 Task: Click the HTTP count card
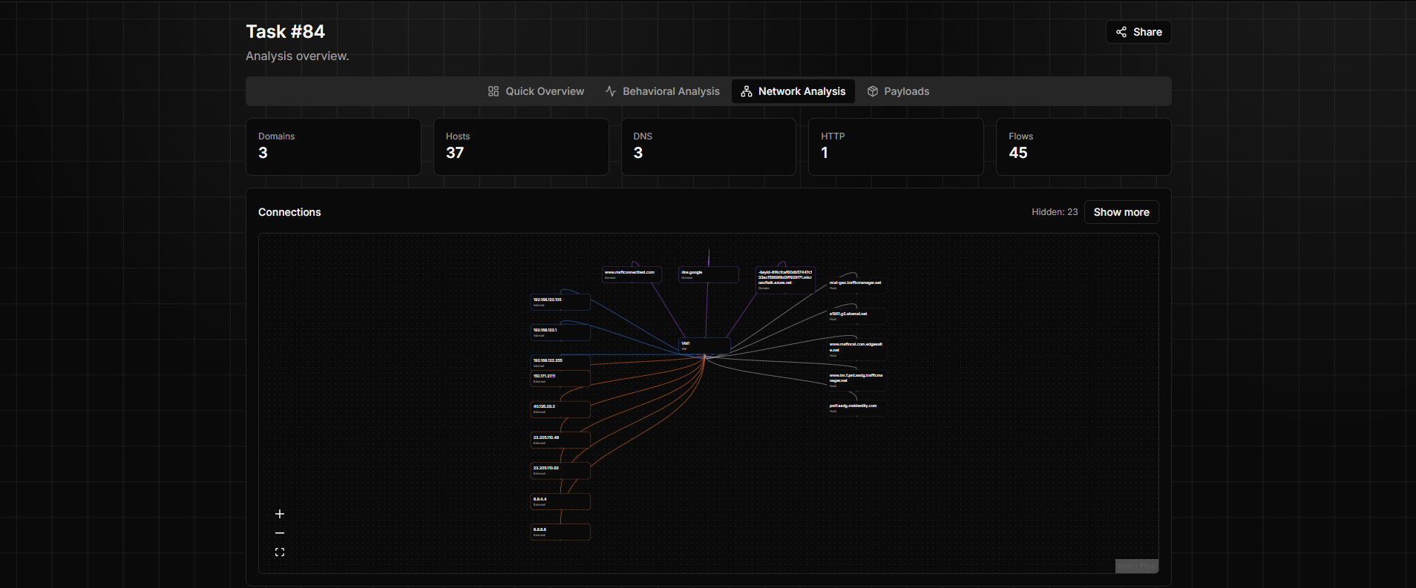tap(896, 147)
